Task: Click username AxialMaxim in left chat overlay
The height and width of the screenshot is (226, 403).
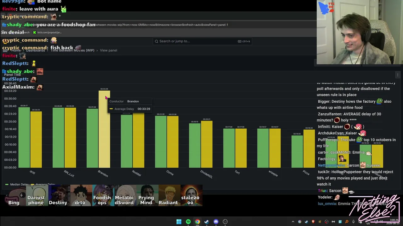Action: pyautogui.click(x=18, y=87)
